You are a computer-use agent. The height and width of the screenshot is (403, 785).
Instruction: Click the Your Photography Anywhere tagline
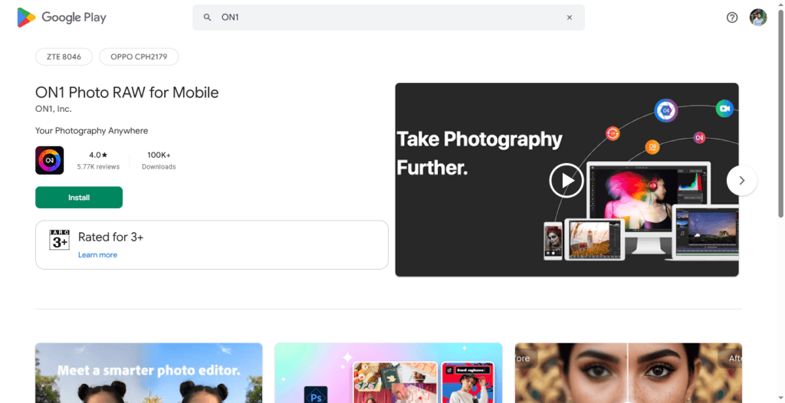pos(92,131)
